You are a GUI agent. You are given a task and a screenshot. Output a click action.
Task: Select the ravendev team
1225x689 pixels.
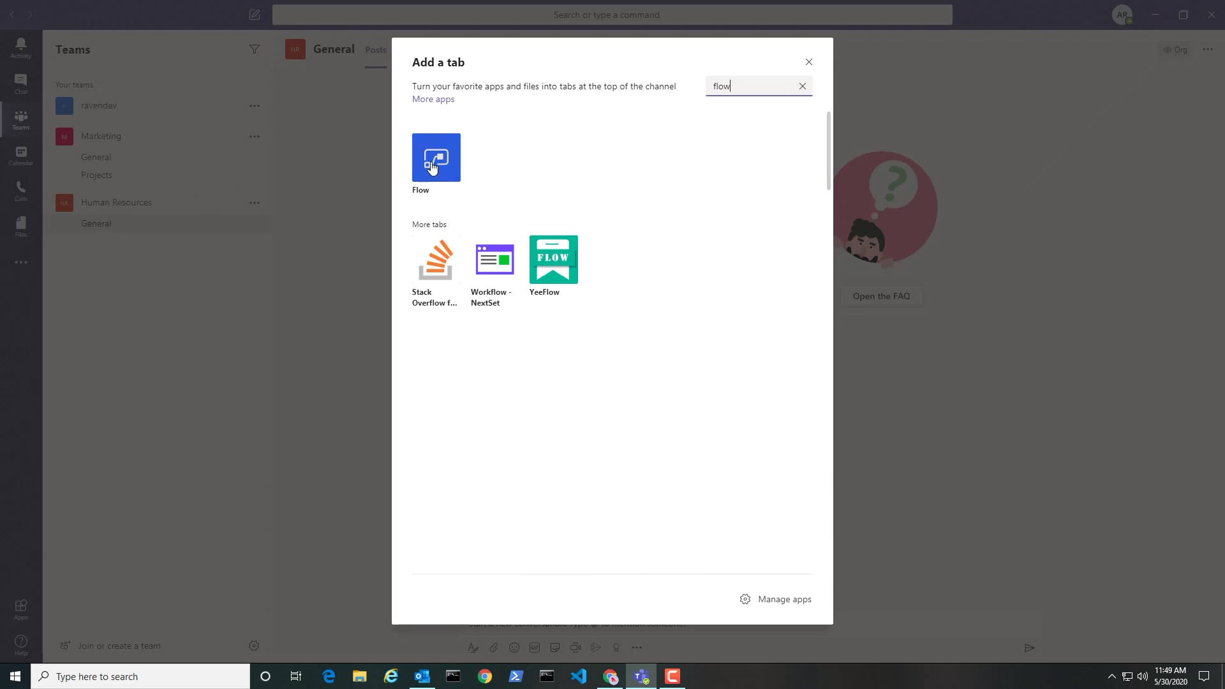[x=99, y=105]
